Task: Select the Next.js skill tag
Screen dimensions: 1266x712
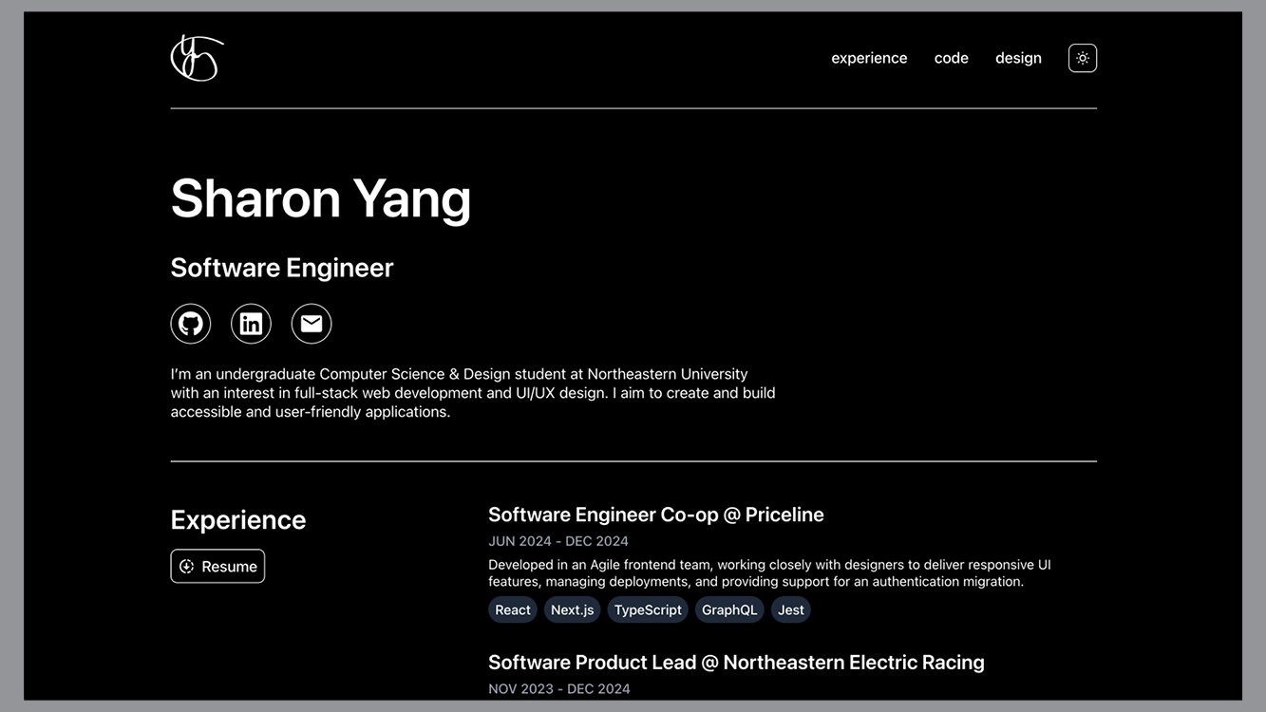Action: click(x=572, y=609)
